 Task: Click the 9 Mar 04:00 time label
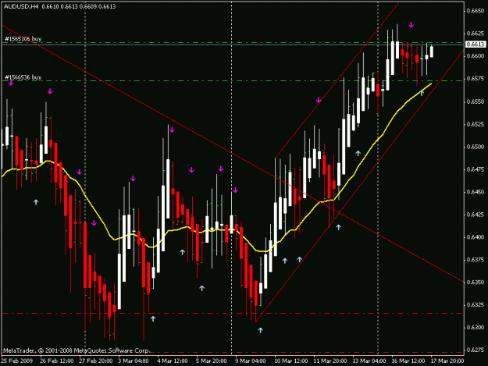(x=251, y=361)
